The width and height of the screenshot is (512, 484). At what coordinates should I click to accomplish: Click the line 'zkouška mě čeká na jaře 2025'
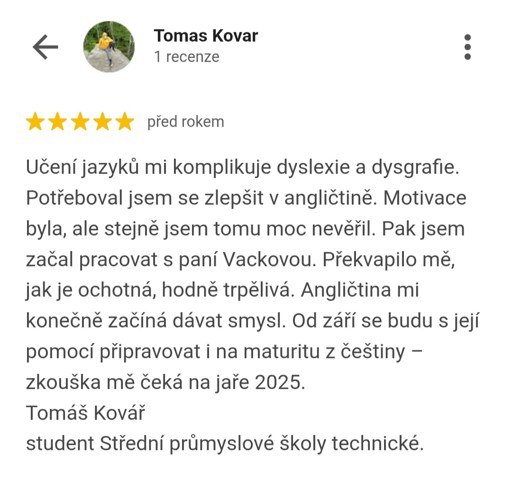[165, 383]
